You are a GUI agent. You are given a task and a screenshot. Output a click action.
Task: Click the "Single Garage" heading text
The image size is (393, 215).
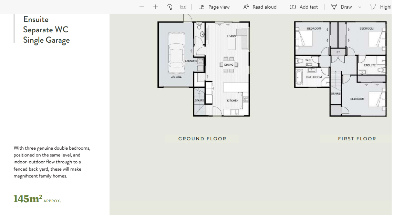[46, 40]
